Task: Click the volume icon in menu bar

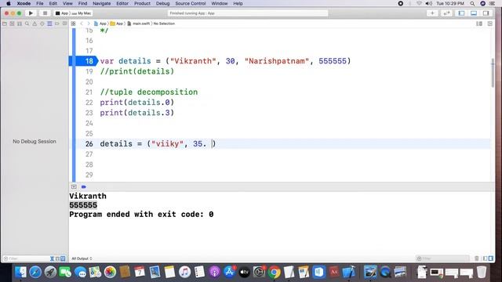Action: click(x=429, y=3)
